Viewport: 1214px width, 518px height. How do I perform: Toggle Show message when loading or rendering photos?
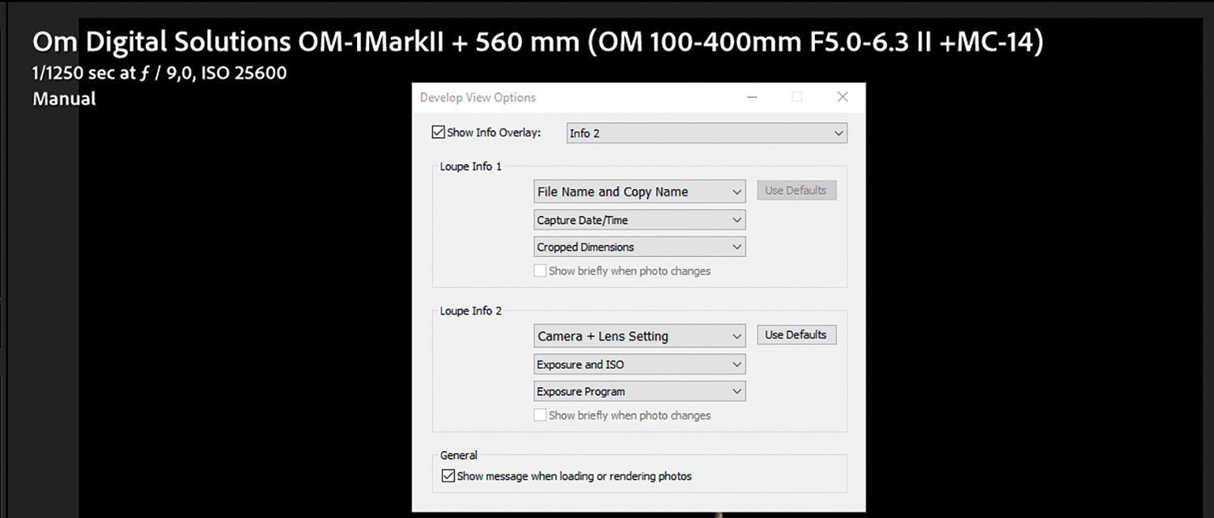pos(448,476)
